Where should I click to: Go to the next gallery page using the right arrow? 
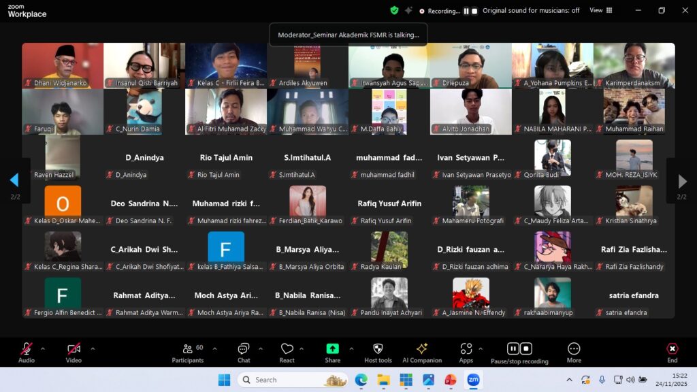(x=682, y=181)
